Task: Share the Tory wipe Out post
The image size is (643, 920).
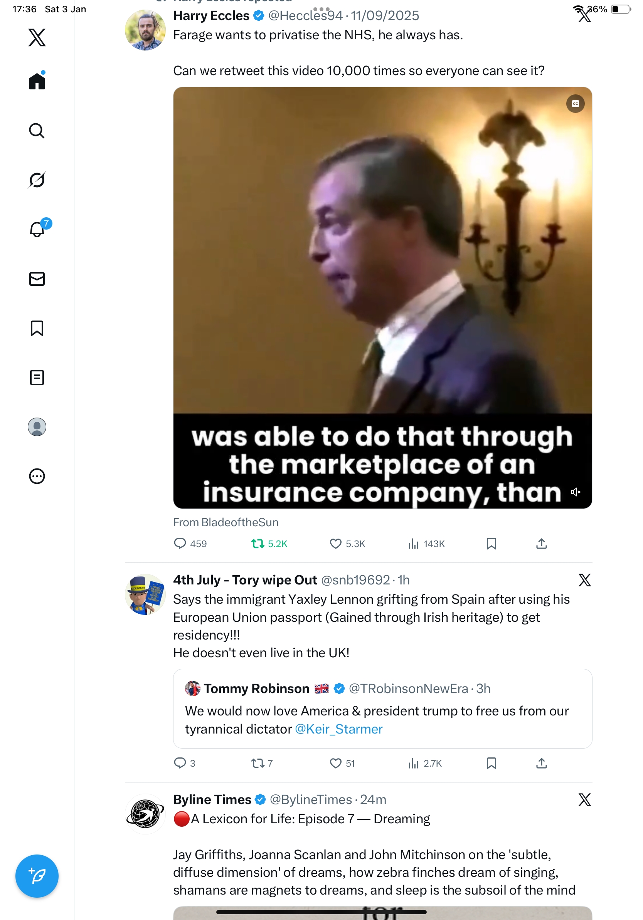Action: (x=541, y=763)
